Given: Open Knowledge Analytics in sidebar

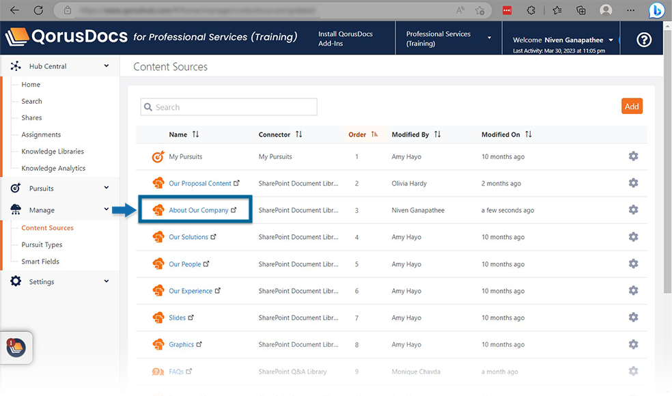Looking at the screenshot, I should point(53,168).
